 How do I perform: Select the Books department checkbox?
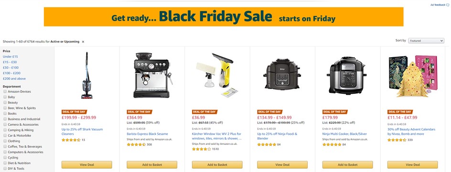[x=5, y=113]
